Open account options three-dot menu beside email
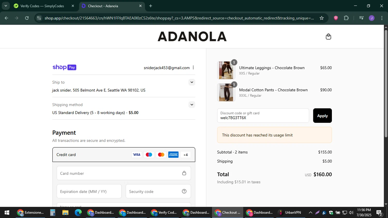 pyautogui.click(x=193, y=67)
